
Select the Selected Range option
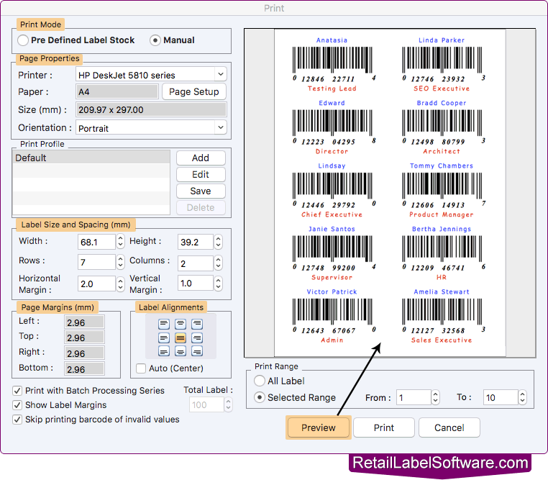tap(260, 397)
